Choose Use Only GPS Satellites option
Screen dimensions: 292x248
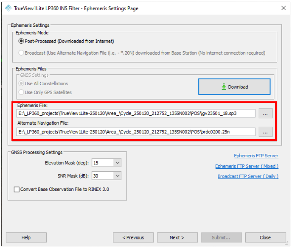[x=21, y=92]
